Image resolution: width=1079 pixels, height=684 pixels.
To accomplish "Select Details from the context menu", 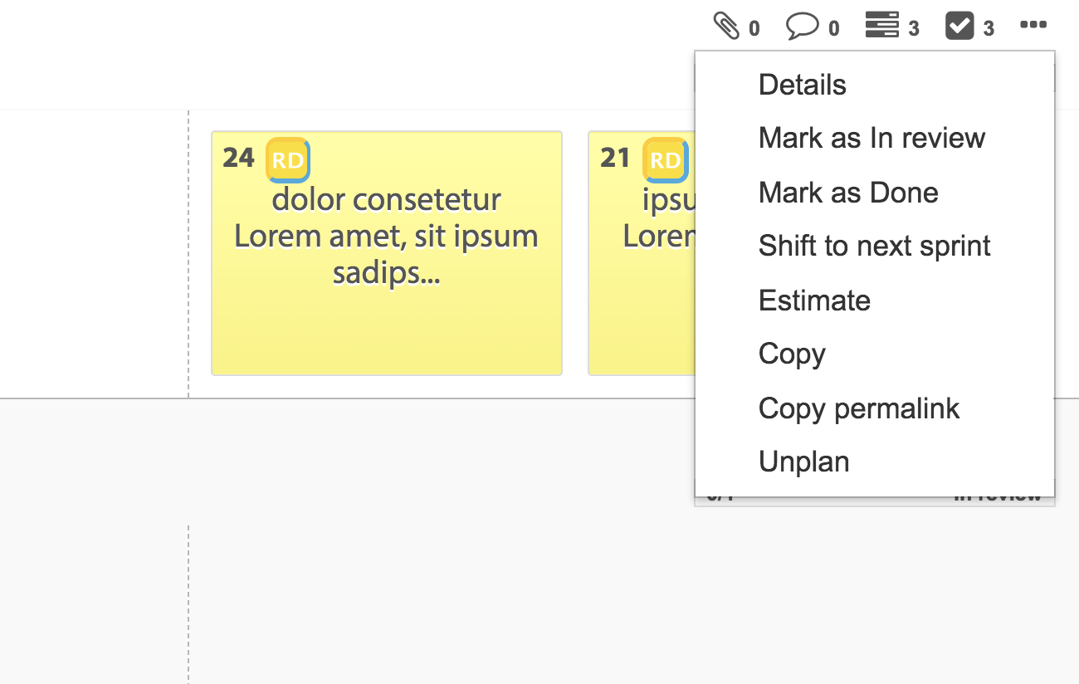I will coord(802,85).
